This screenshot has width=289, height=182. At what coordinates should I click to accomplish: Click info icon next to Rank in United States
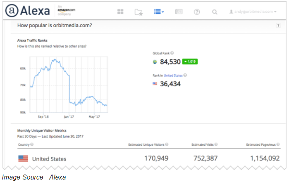pyautogui.click(x=185, y=75)
